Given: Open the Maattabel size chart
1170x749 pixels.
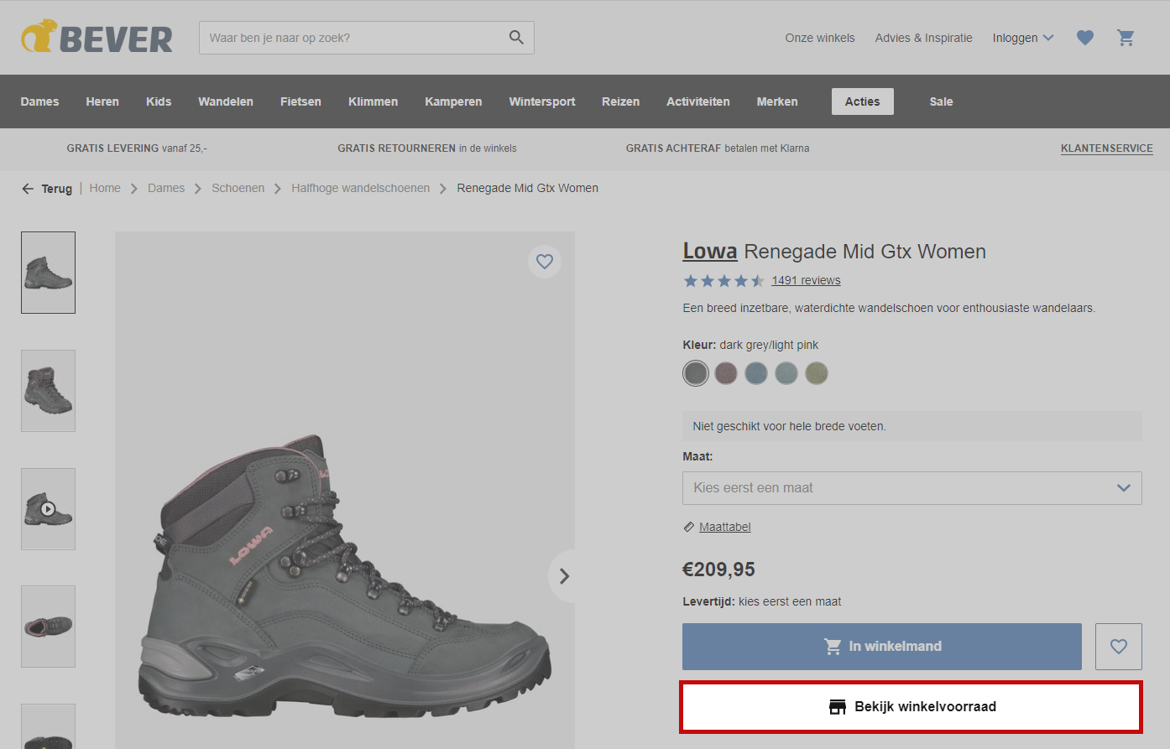Looking at the screenshot, I should pyautogui.click(x=724, y=527).
